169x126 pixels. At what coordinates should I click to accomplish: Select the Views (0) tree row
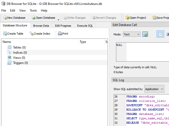click(57, 58)
